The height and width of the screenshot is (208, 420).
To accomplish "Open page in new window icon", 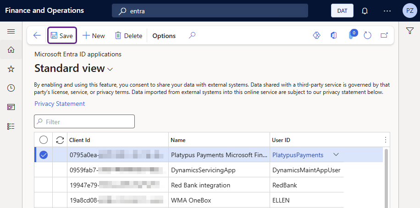I will point(384,36).
